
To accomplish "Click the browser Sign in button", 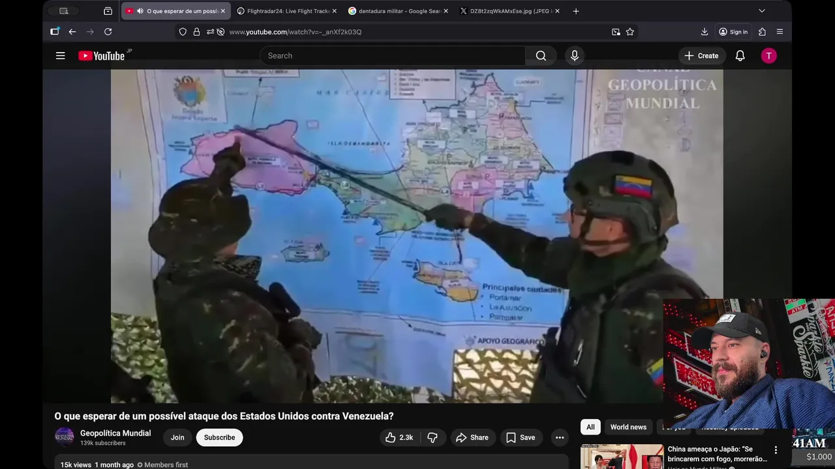I will tap(733, 32).
